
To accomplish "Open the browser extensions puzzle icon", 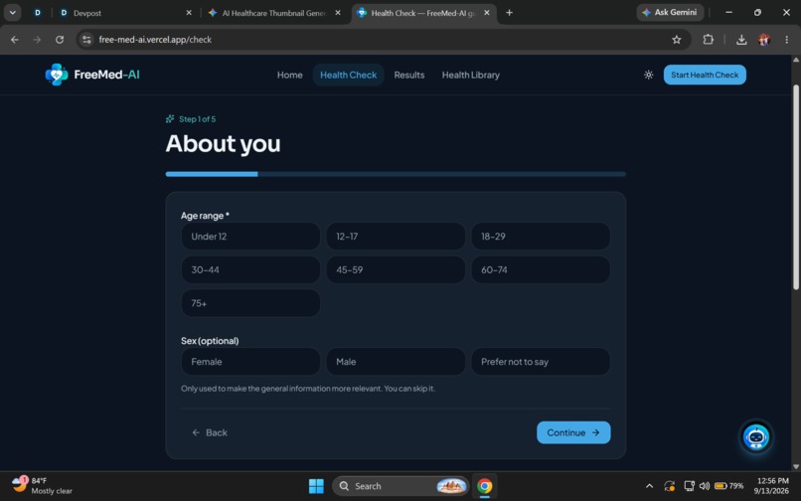I will (x=708, y=40).
